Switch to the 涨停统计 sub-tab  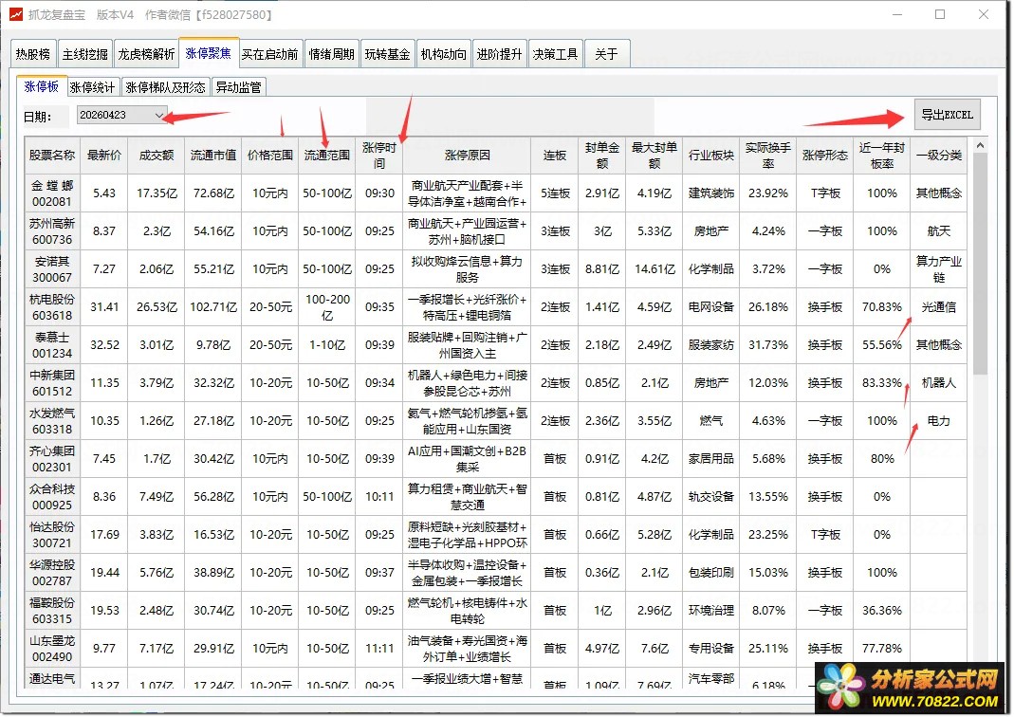pyautogui.click(x=93, y=87)
